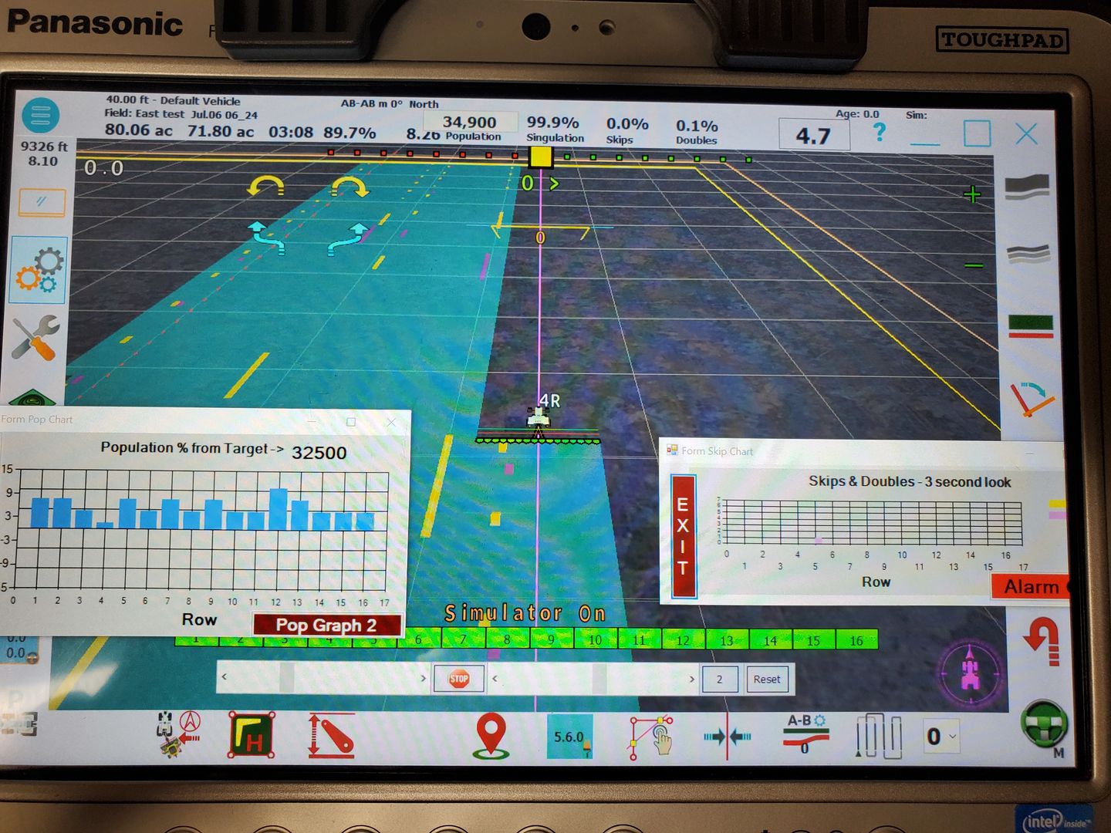
Task: Click the simulator STOP button
Action: [459, 679]
